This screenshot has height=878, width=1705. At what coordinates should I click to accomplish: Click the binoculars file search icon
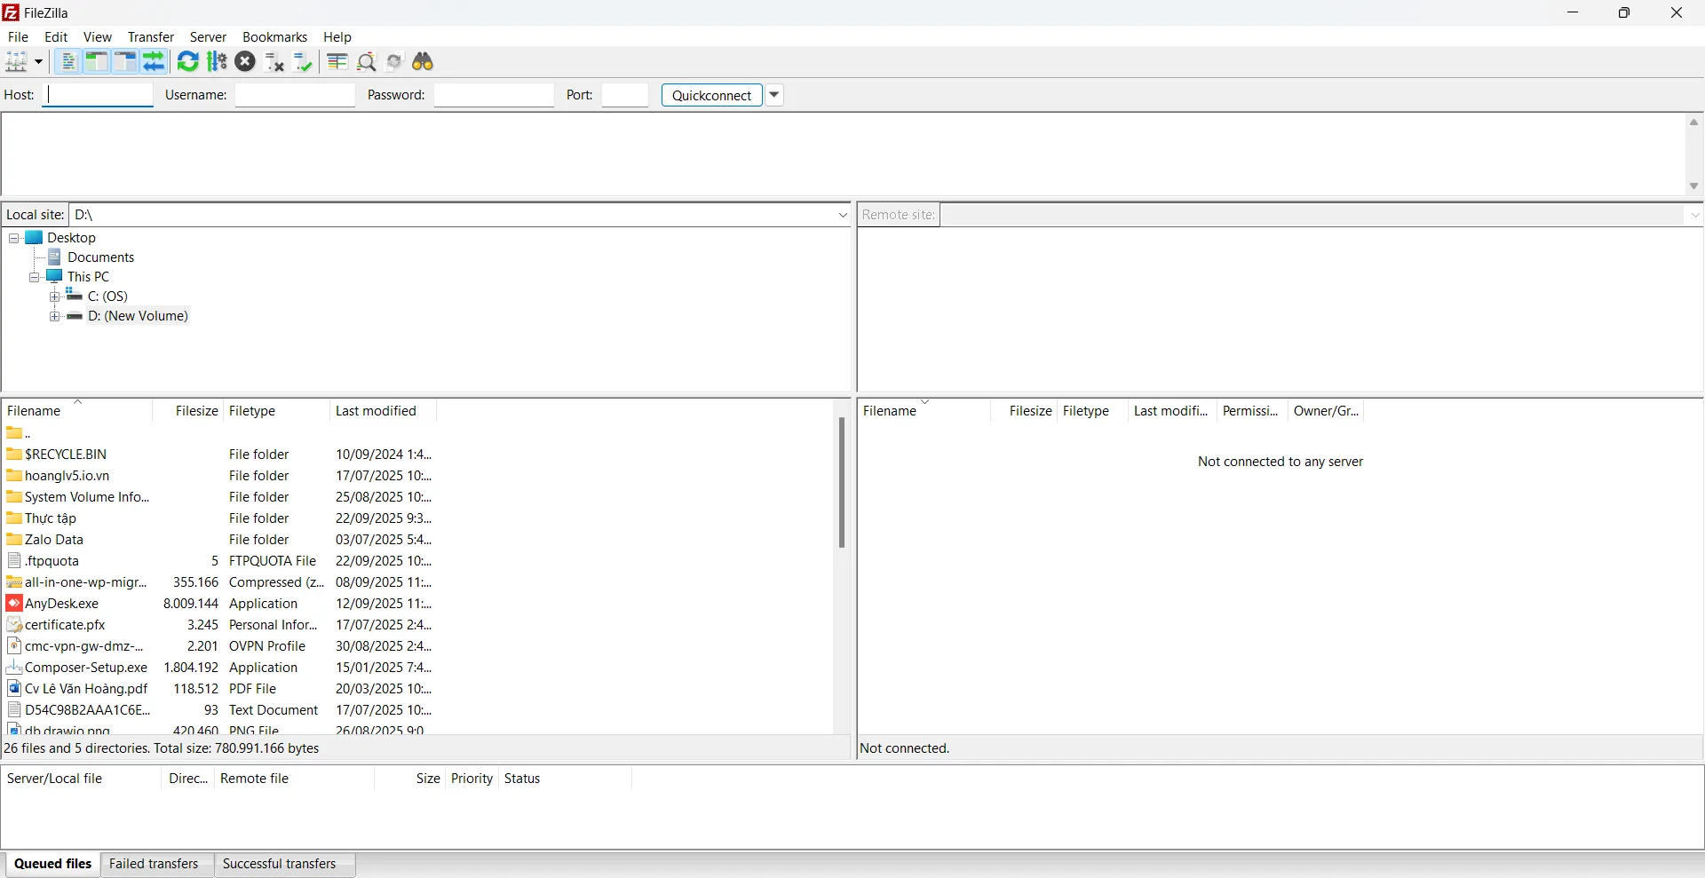424,62
